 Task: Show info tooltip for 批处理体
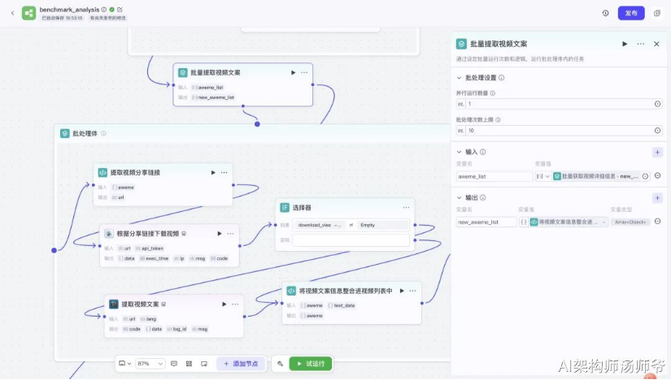(x=103, y=133)
